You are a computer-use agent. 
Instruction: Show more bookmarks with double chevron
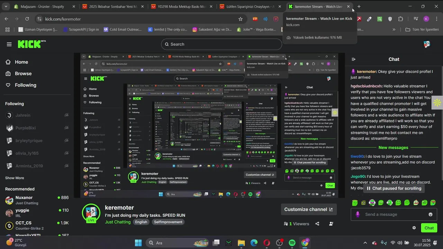click(394, 30)
